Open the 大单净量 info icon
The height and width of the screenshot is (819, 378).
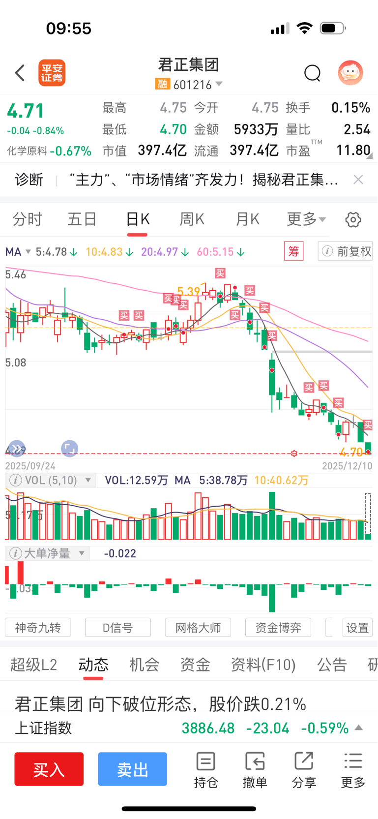click(16, 553)
